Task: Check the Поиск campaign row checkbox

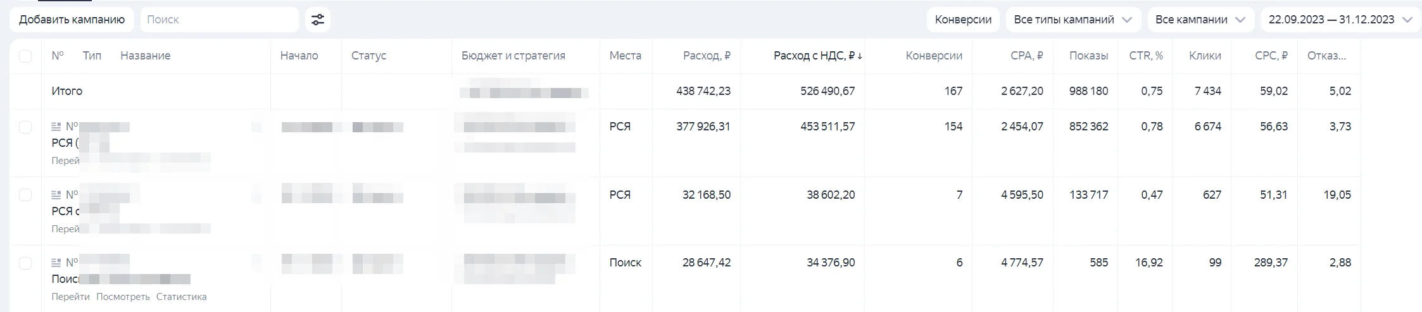Action: pos(25,263)
